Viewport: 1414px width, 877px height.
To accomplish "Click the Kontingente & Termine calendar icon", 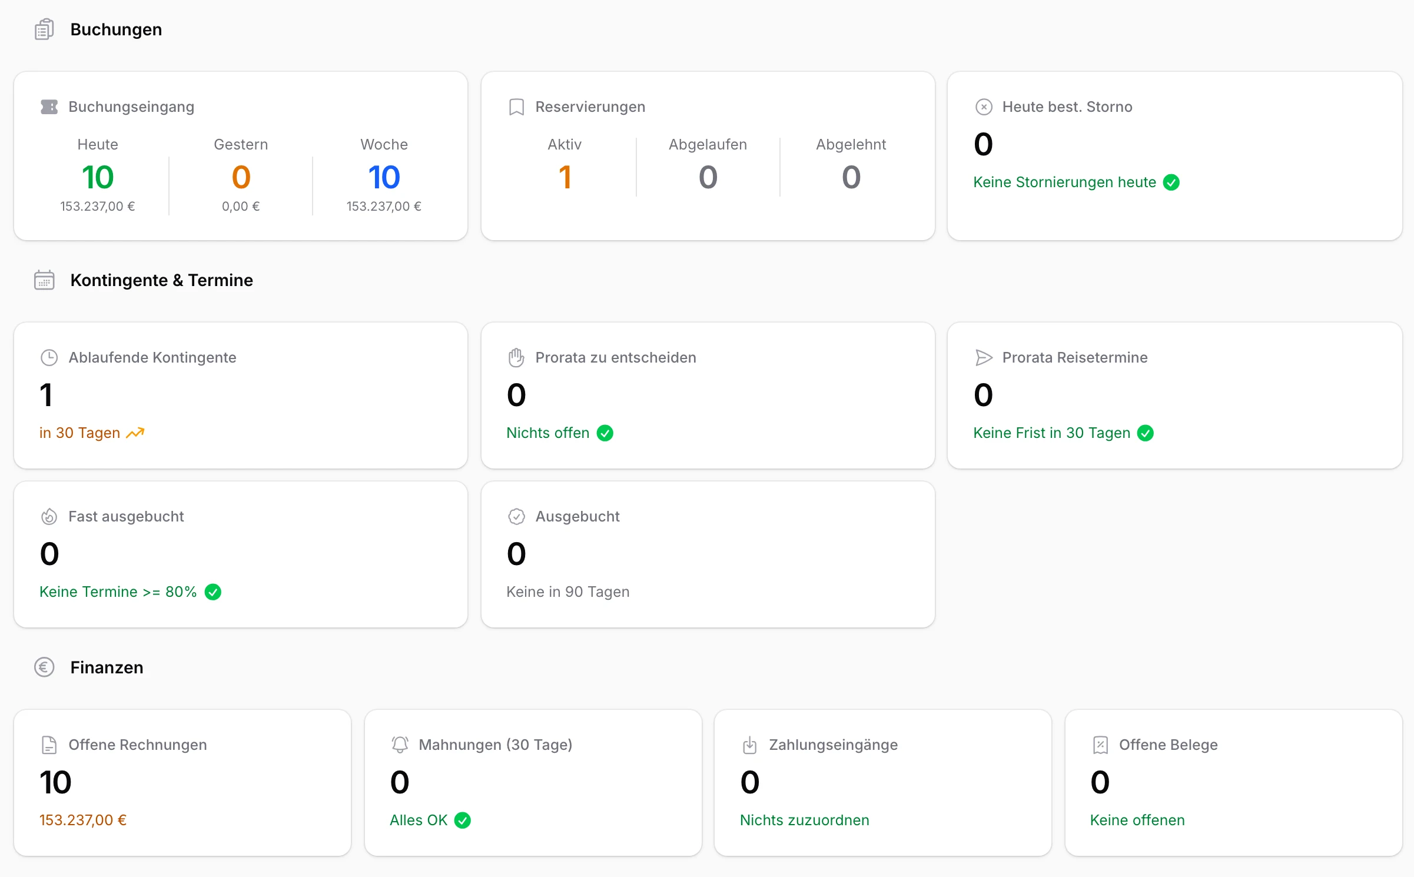I will point(44,280).
